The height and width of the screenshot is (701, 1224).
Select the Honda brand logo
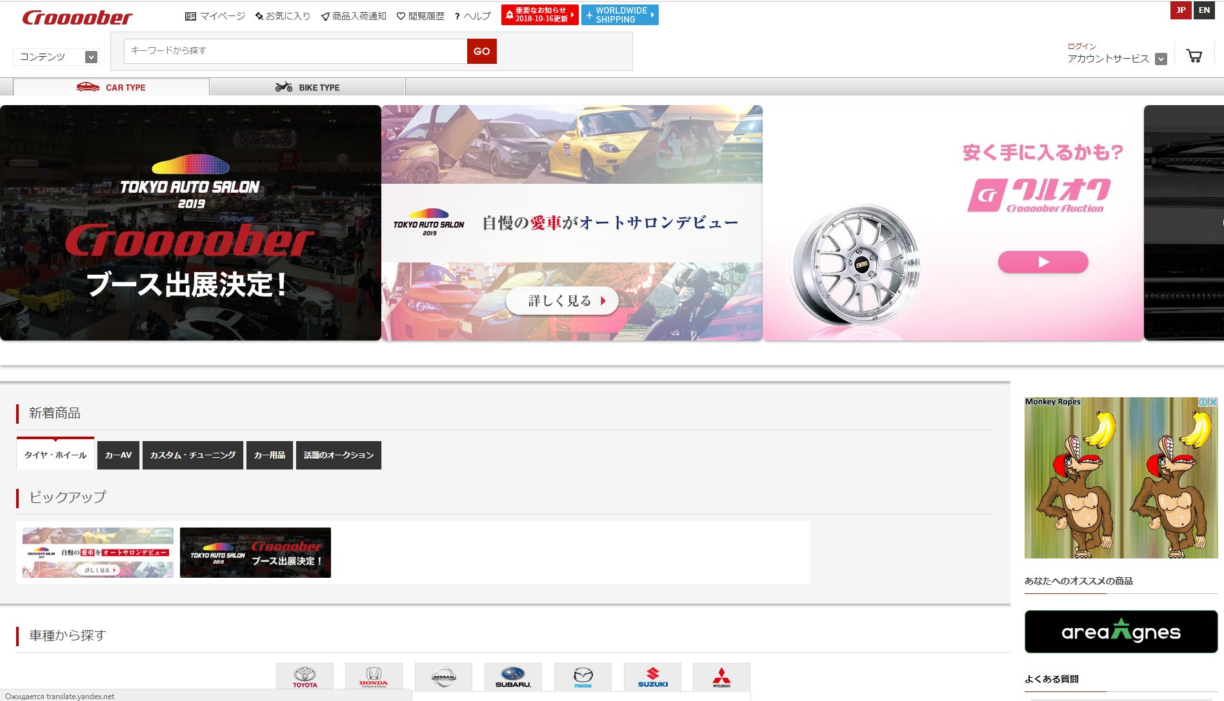coord(374,676)
